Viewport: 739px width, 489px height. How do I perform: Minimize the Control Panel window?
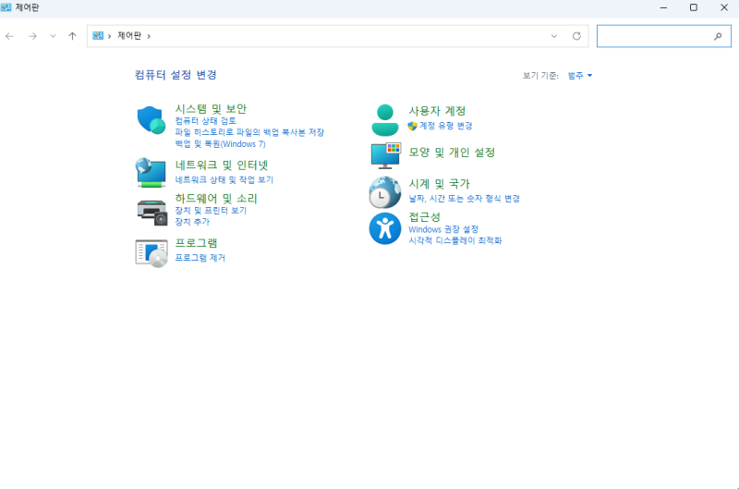tap(663, 7)
